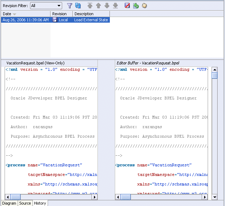225x206 pixels.
Task: Click the Local revision floppy disk icon
Action: click(55, 20)
